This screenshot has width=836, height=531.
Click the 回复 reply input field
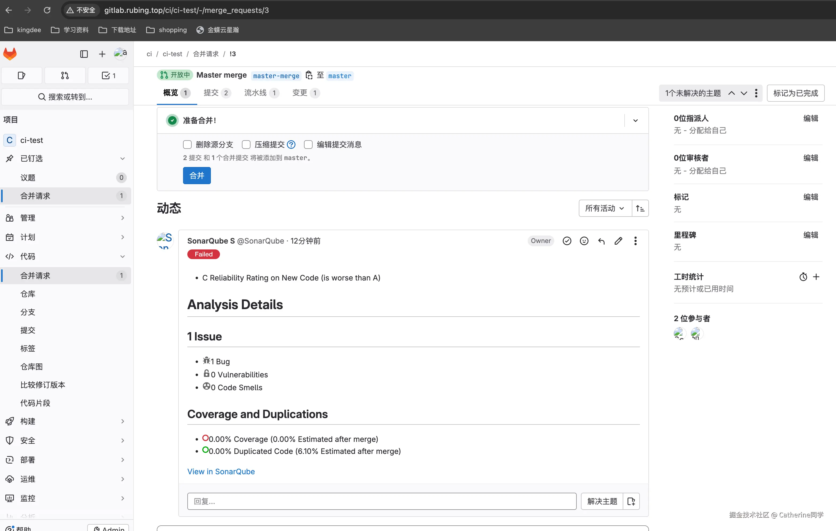point(382,501)
